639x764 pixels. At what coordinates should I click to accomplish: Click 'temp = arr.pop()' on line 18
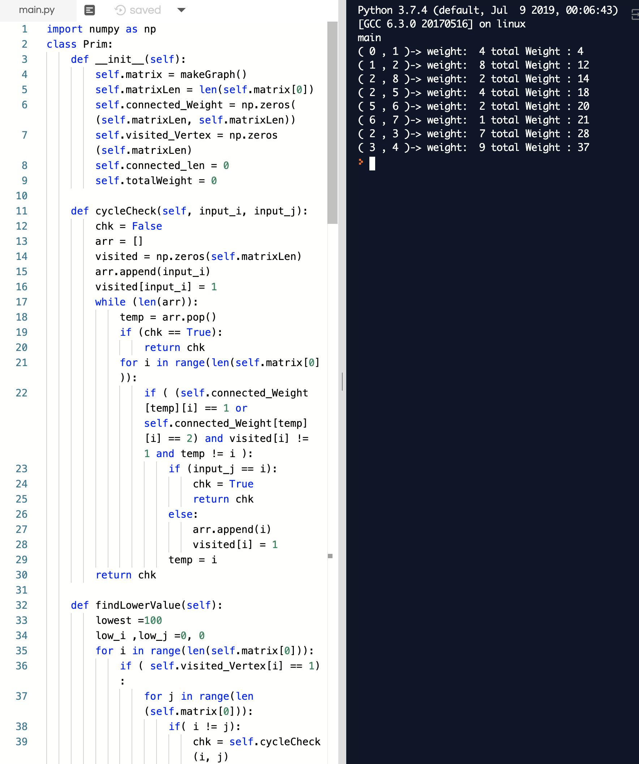pyautogui.click(x=168, y=317)
